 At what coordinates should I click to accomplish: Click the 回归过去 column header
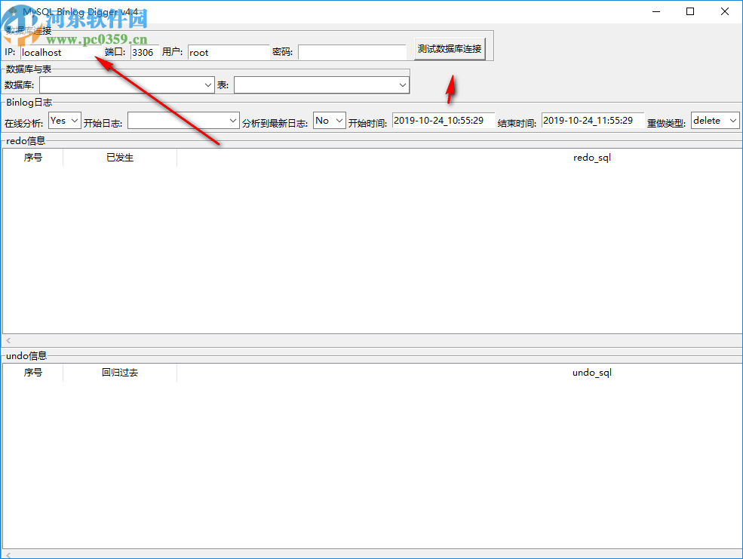tap(119, 372)
